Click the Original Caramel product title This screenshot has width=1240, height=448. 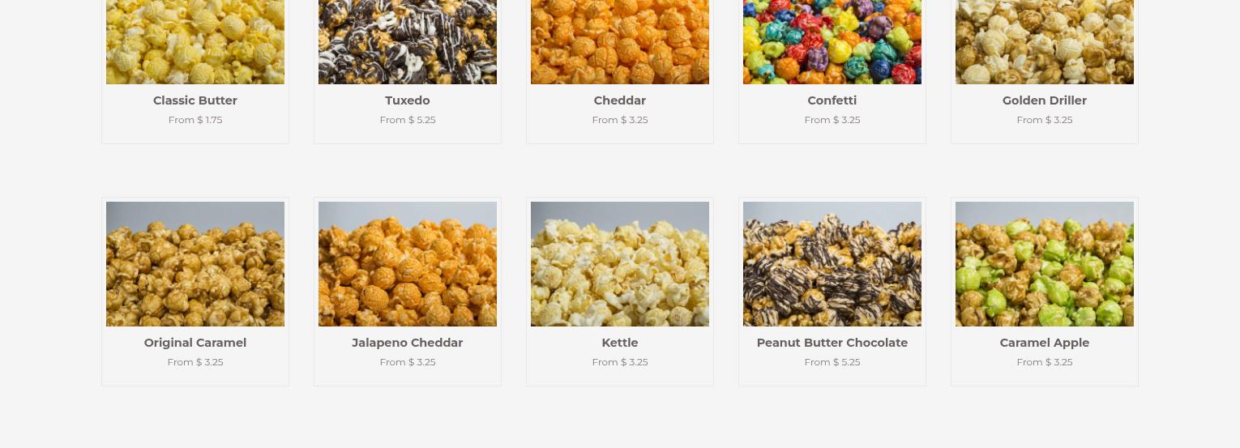click(x=195, y=343)
